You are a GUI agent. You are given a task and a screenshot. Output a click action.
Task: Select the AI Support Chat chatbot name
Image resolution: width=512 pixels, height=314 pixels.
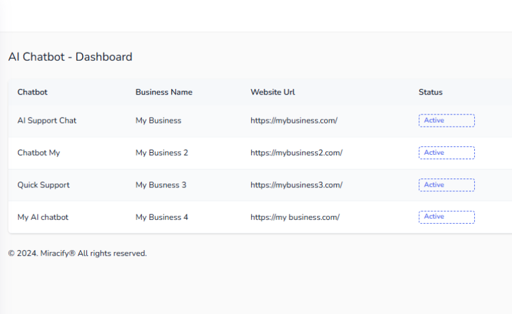(47, 121)
